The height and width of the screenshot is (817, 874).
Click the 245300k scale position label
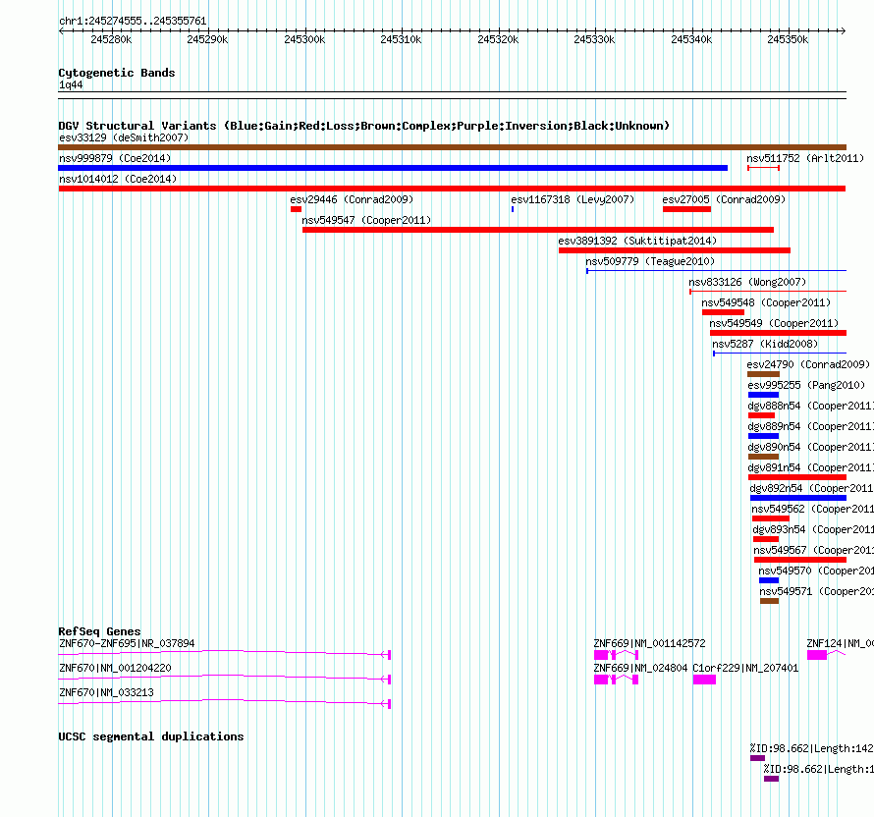[x=304, y=39]
